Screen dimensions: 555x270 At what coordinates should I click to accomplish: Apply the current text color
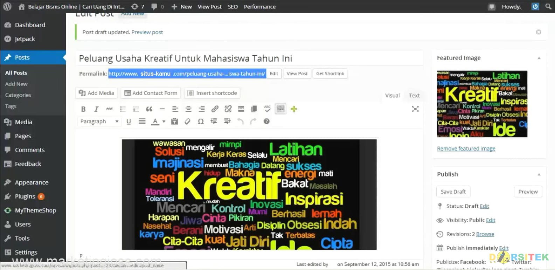[155, 122]
